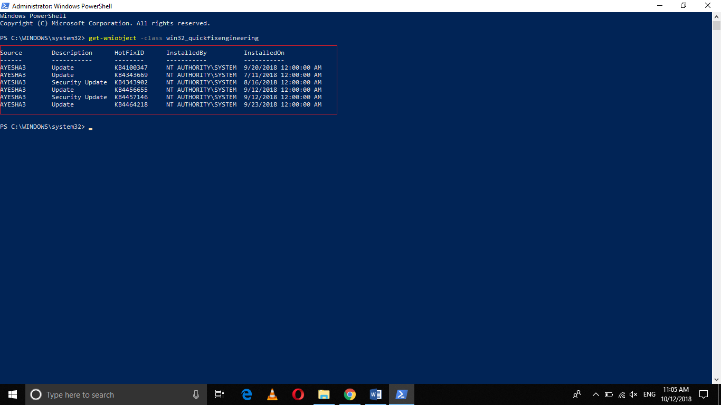Image resolution: width=721 pixels, height=405 pixels.
Task: Open Task View from the taskbar
Action: [x=220, y=394]
